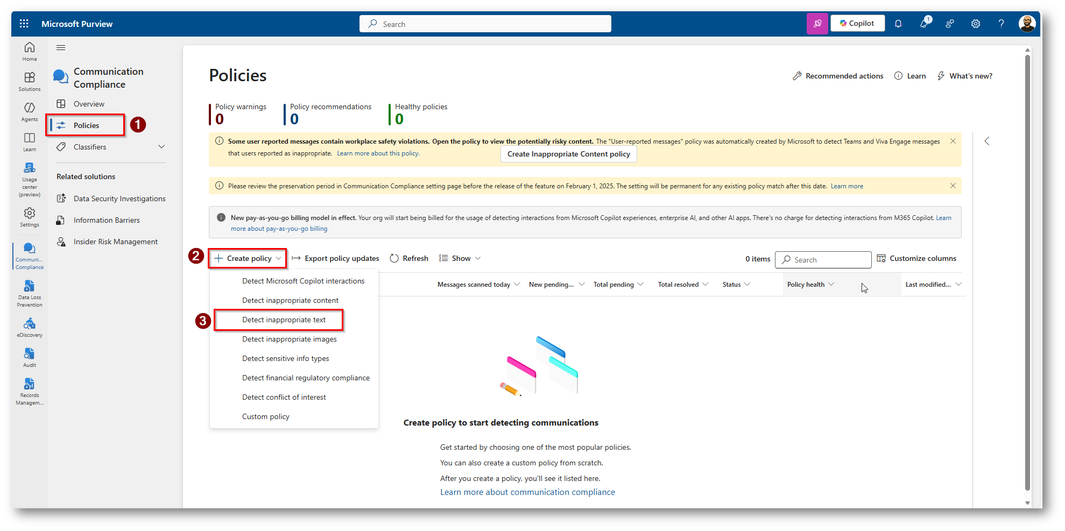
Task: Open Last modified column menu
Action: pyautogui.click(x=958, y=285)
